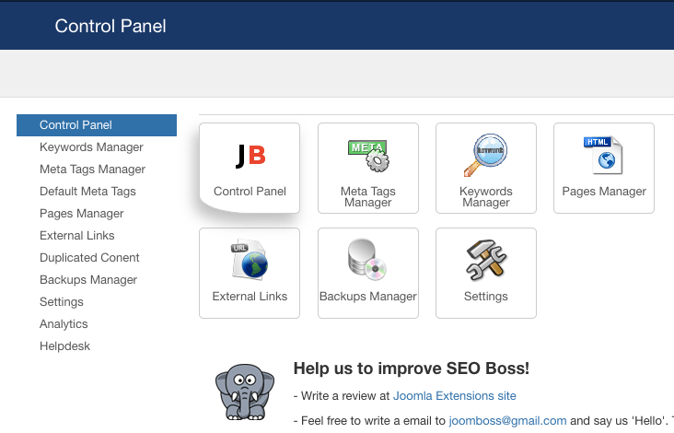This screenshot has width=674, height=433.
Task: Open Settings hammer and wrench tile
Action: [x=486, y=273]
